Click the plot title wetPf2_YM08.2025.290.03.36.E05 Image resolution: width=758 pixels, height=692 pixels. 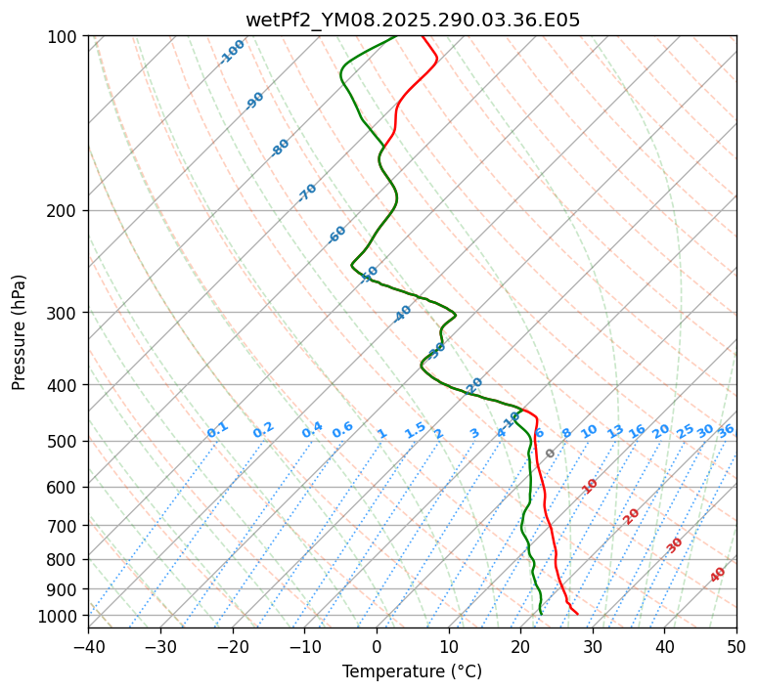(x=412, y=20)
